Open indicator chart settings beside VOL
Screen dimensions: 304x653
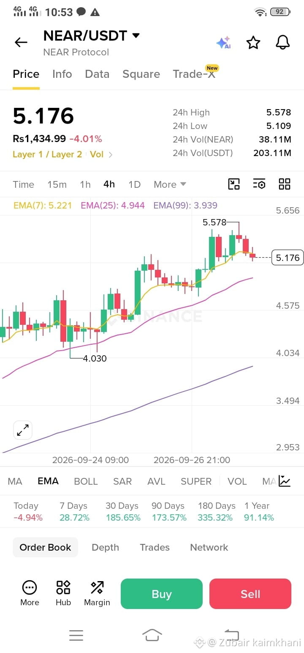285,481
